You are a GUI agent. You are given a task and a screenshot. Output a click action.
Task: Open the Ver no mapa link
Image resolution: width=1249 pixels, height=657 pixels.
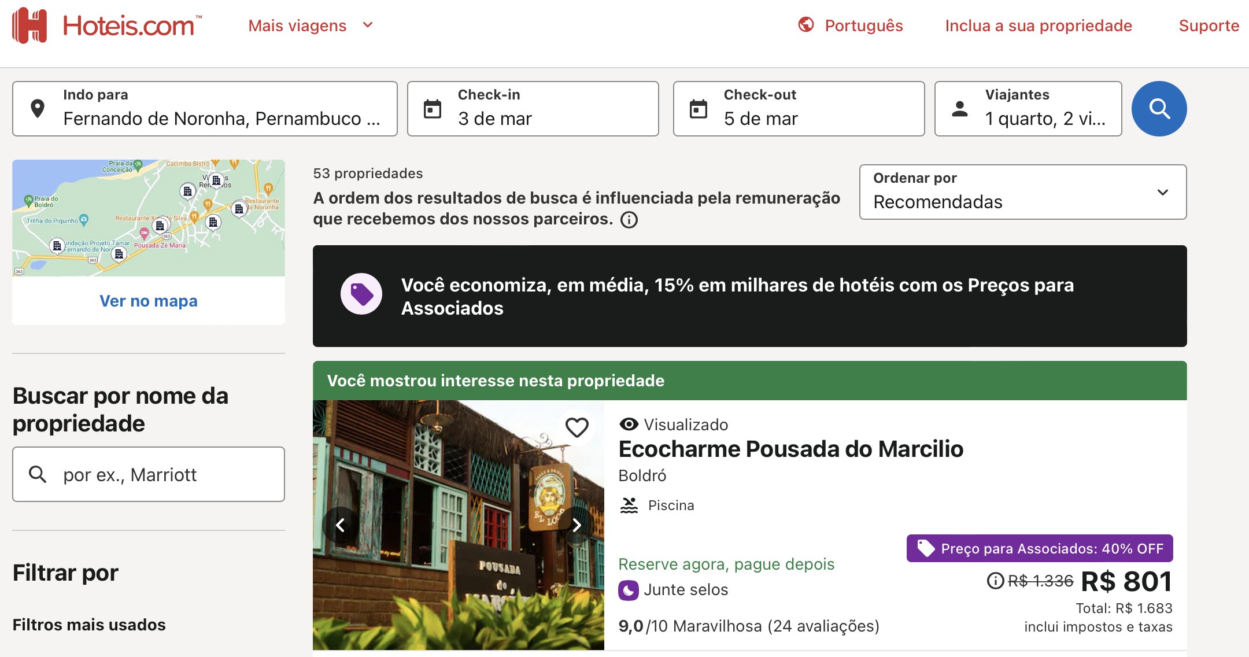(x=149, y=301)
